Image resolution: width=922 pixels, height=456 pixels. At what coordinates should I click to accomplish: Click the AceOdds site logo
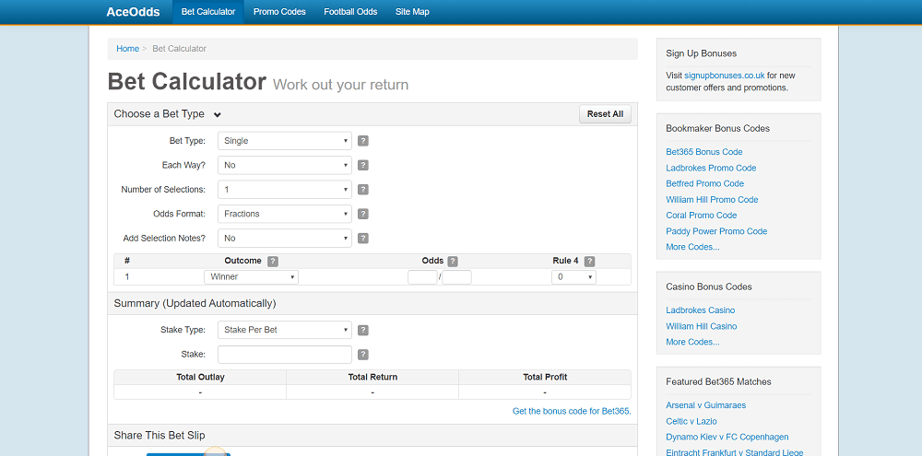pos(133,12)
